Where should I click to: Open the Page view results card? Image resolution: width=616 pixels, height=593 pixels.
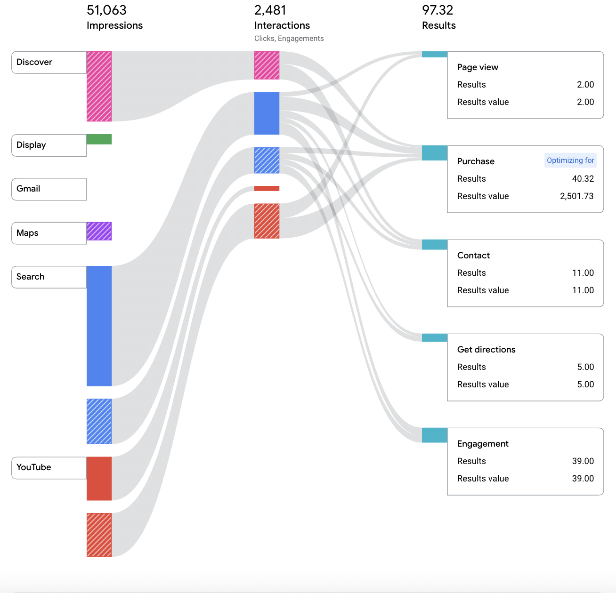(525, 85)
